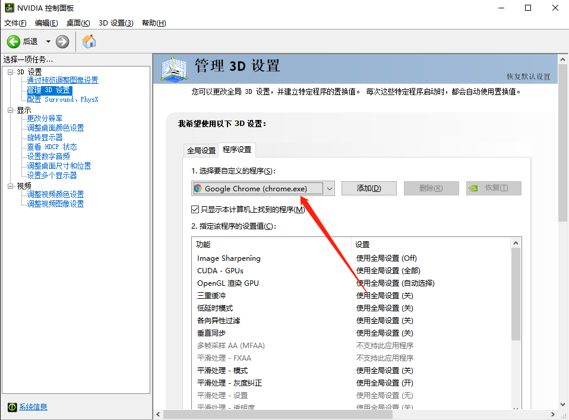Toggle 只显示本计算机上找到的程序 checkbox
Image resolution: width=569 pixels, height=420 pixels.
pyautogui.click(x=194, y=209)
